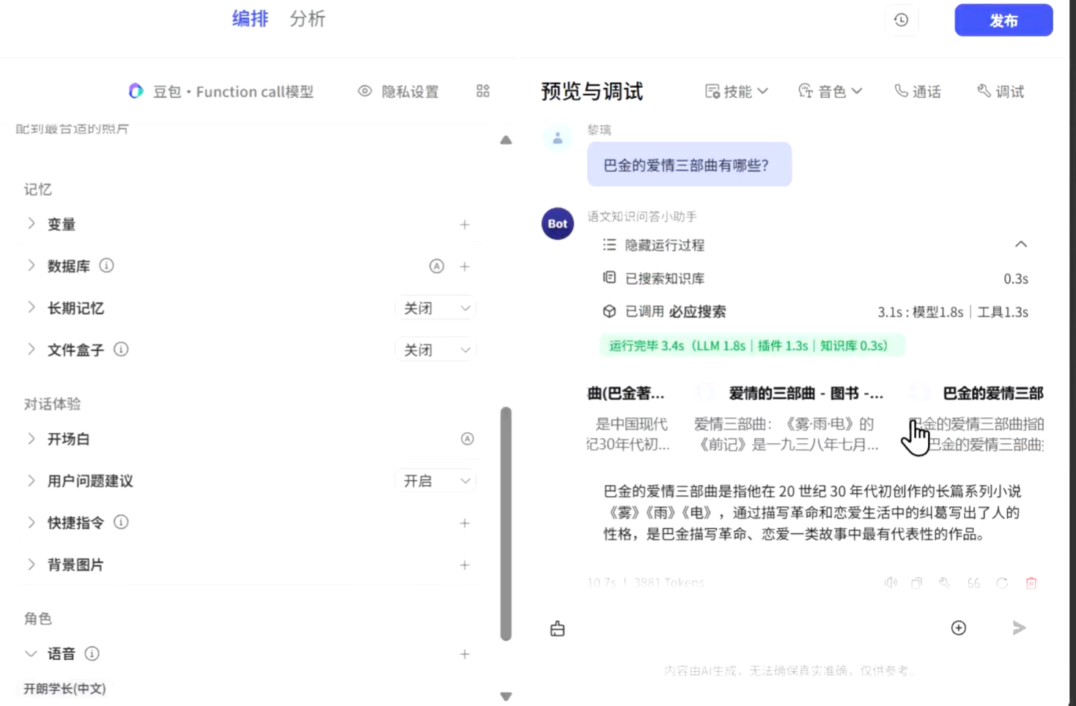Click the delete message trash icon
The width and height of the screenshot is (1076, 706).
1031,583
